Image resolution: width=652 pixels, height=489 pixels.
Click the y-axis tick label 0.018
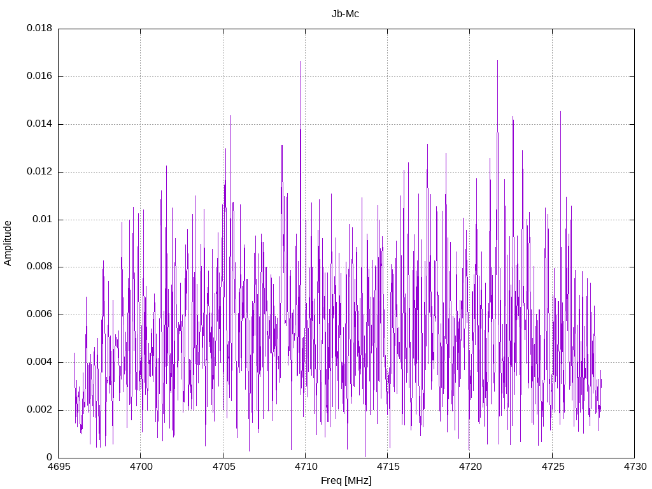(x=39, y=28)
